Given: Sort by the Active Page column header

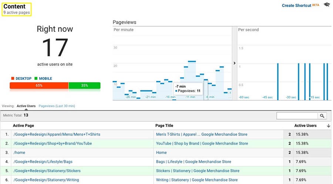Looking at the screenshot, I should (23, 126).
